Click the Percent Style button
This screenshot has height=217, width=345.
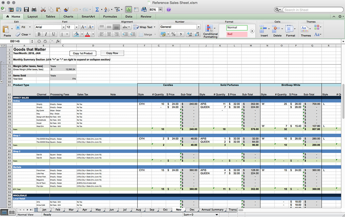173,34
